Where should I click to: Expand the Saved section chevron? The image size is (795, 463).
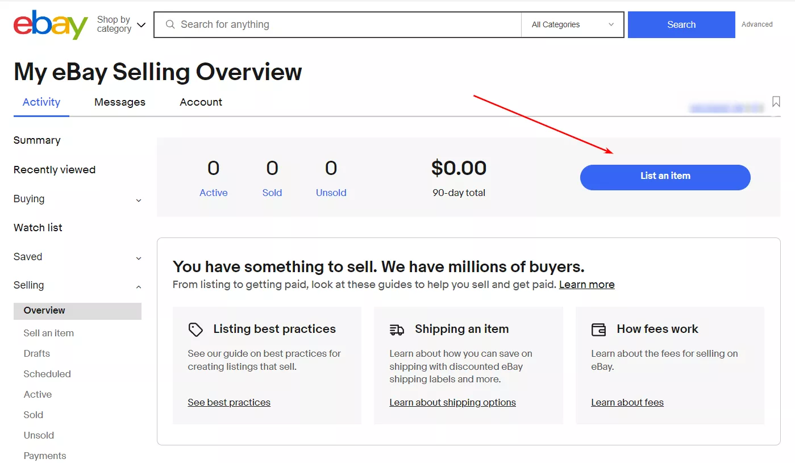pos(139,258)
